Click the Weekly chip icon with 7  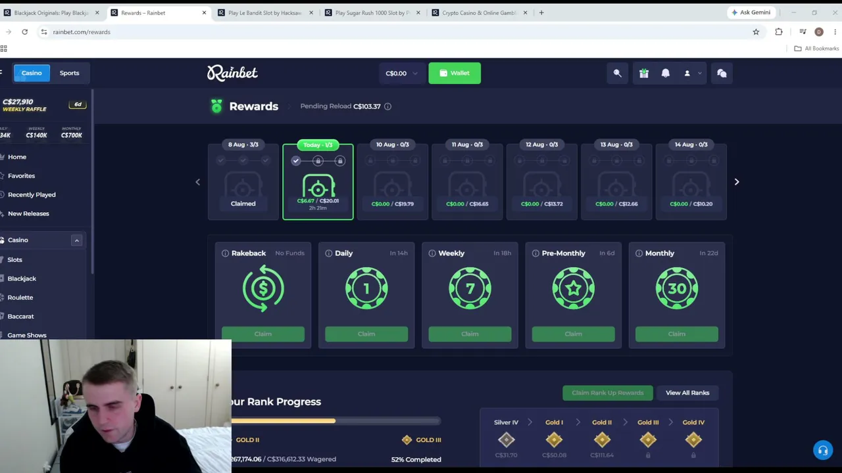[470, 288]
